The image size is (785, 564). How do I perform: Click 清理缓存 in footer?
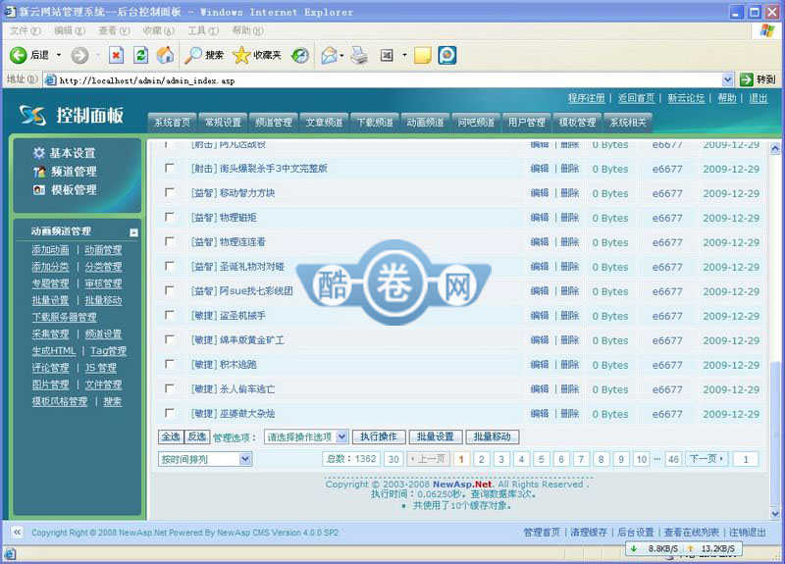click(x=588, y=533)
